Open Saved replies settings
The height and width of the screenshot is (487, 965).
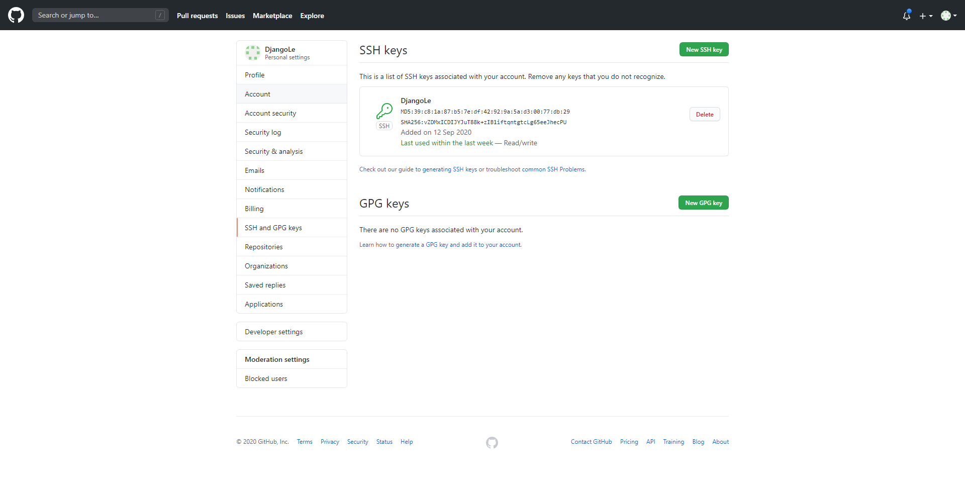click(292, 285)
